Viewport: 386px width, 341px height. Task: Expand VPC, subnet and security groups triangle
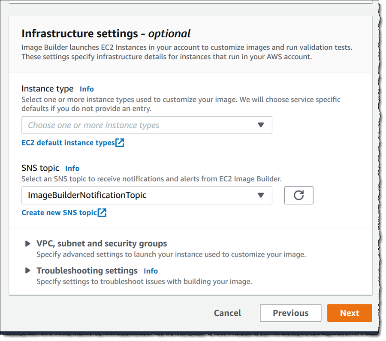[x=28, y=244]
